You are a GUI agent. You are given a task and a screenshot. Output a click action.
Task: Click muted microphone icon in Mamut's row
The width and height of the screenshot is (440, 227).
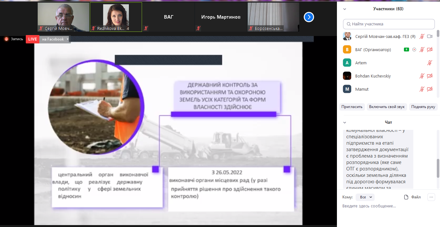[422, 89]
